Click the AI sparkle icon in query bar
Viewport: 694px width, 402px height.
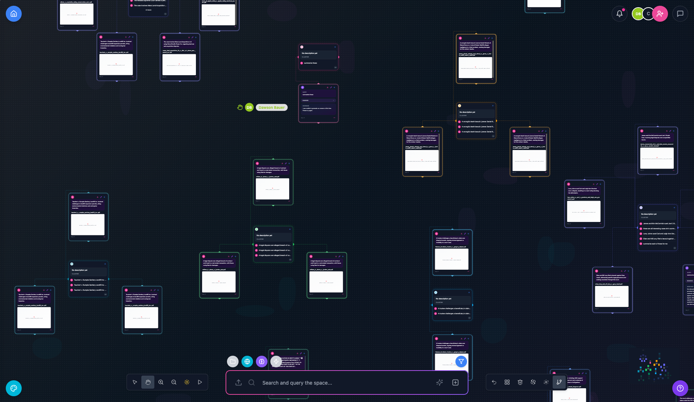tap(440, 382)
